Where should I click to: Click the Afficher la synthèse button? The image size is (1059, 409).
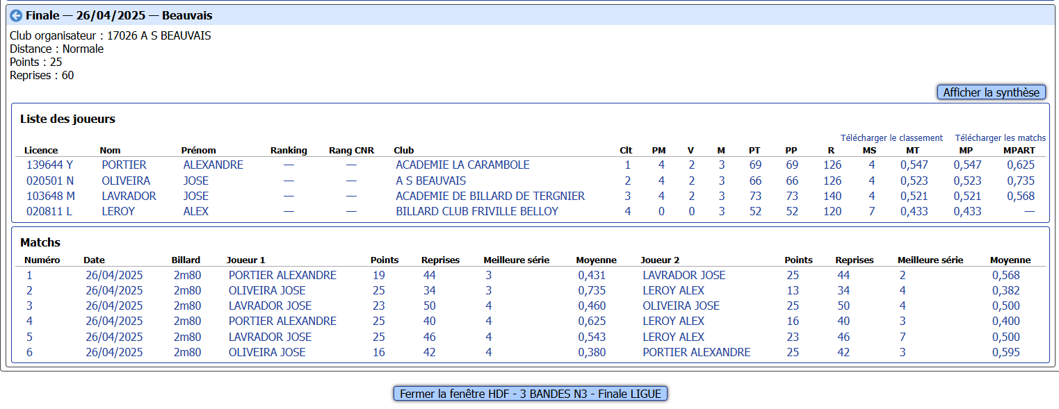(x=992, y=92)
